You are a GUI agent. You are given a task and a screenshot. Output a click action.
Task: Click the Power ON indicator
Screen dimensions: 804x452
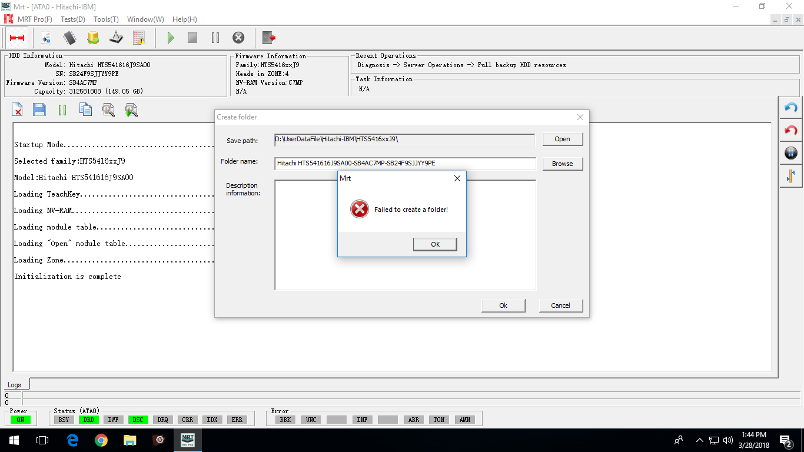point(20,420)
